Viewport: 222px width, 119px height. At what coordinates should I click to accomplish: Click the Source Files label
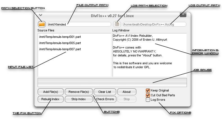click(x=46, y=30)
